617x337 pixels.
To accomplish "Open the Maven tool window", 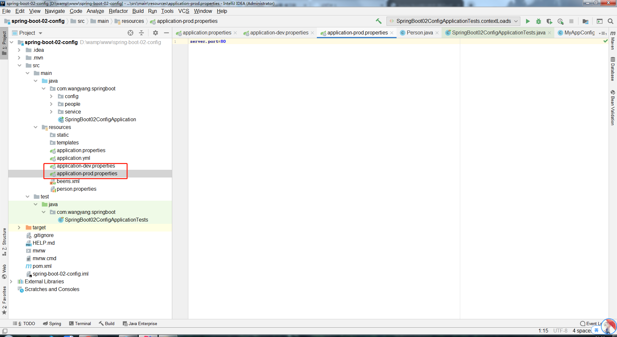I will pos(613,41).
